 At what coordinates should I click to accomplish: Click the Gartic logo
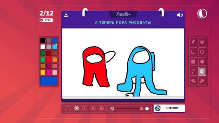(x=123, y=14)
